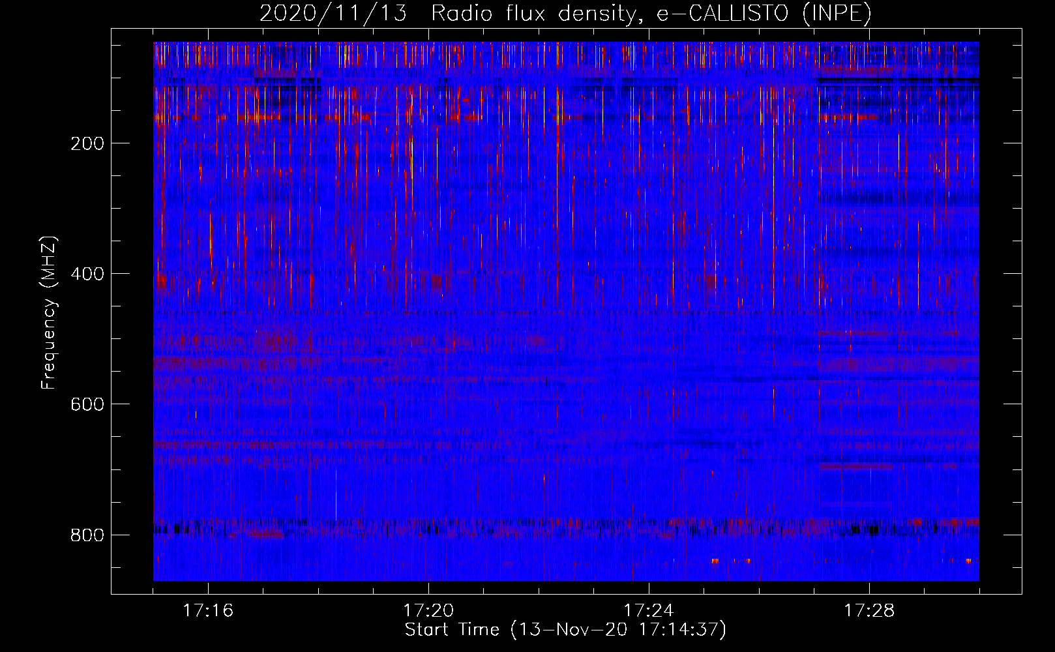Click the "Start Time (13-Nov-20 17:14:37)" x-axis label
The height and width of the screenshot is (652, 1055).
(565, 630)
